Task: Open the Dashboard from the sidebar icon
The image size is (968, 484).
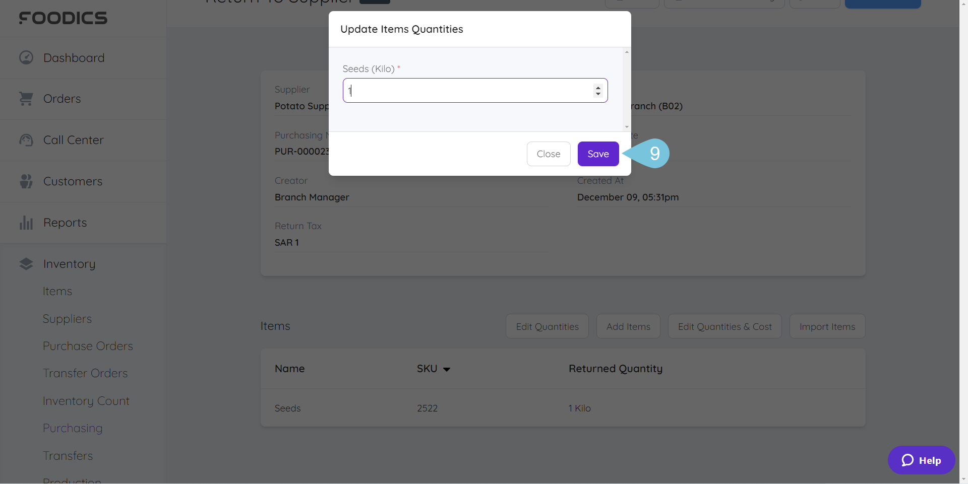Action: click(x=25, y=57)
